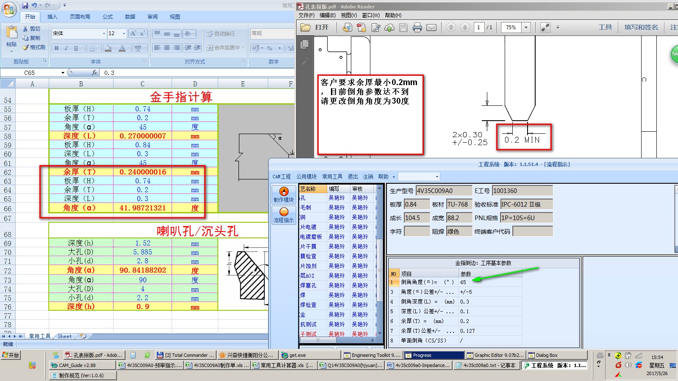
Task: Show attachments paperclip panel in Adobe Reader
Action: 304,63
